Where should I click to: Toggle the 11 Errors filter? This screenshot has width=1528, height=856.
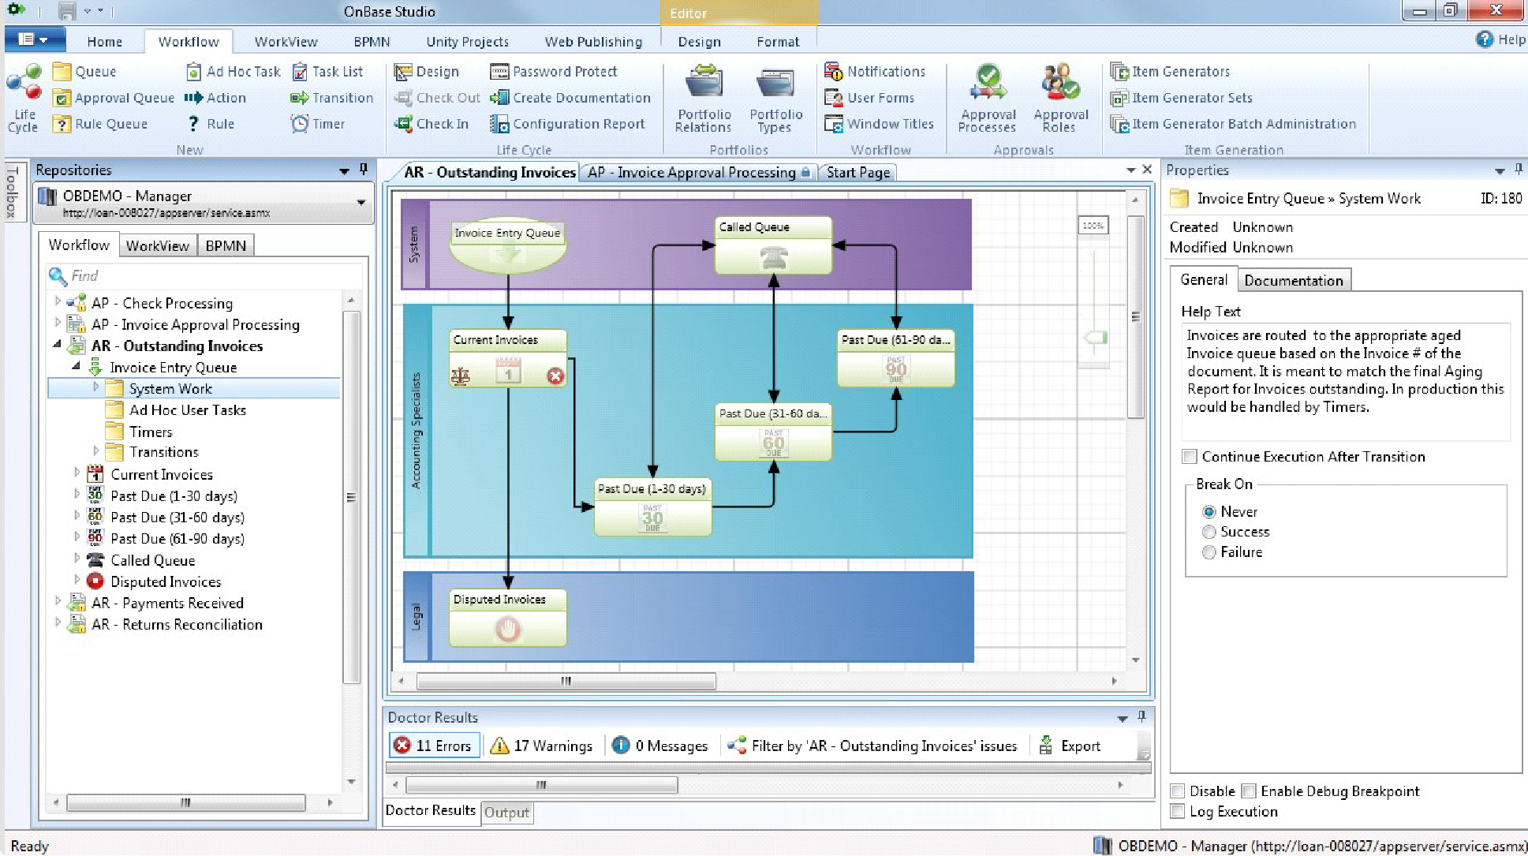[435, 746]
